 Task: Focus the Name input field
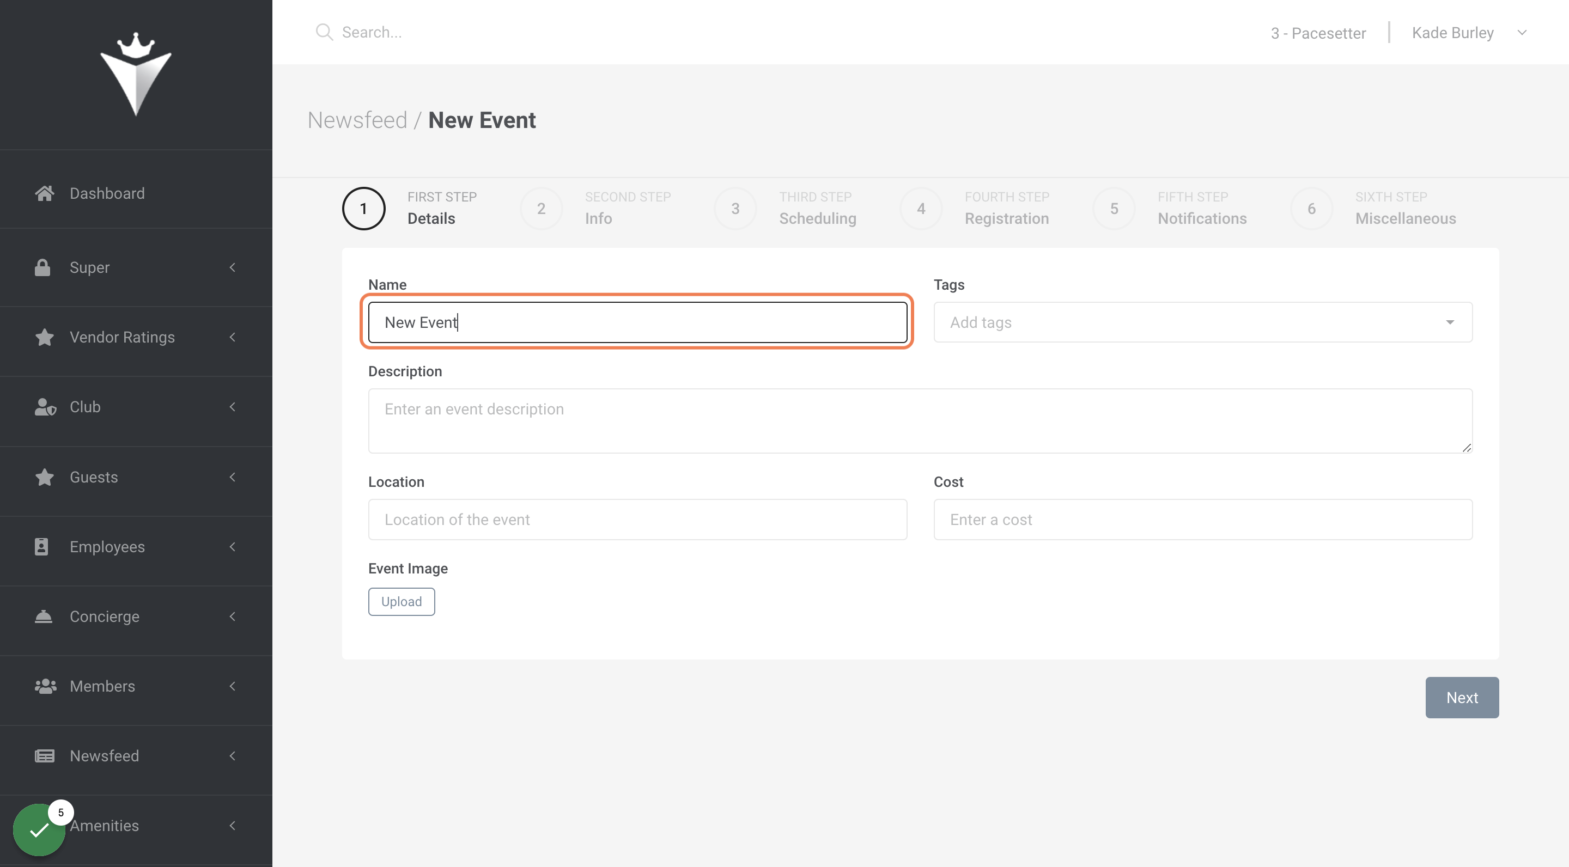coord(638,322)
